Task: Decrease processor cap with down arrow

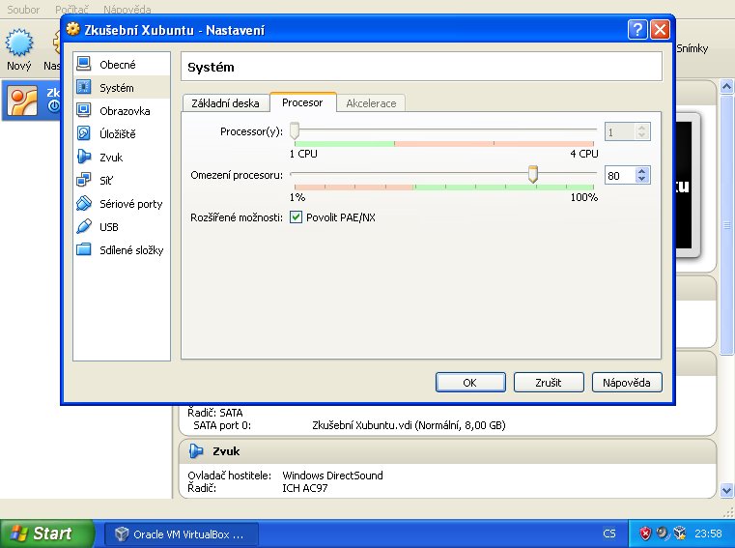Action: (x=641, y=179)
